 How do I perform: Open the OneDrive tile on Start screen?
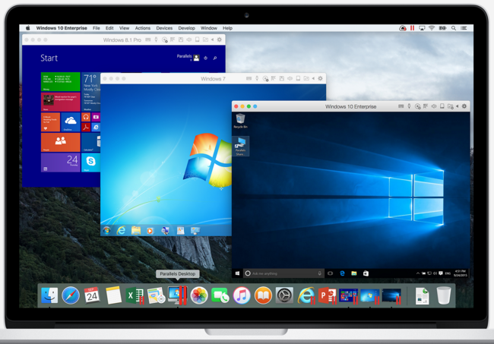[71, 122]
